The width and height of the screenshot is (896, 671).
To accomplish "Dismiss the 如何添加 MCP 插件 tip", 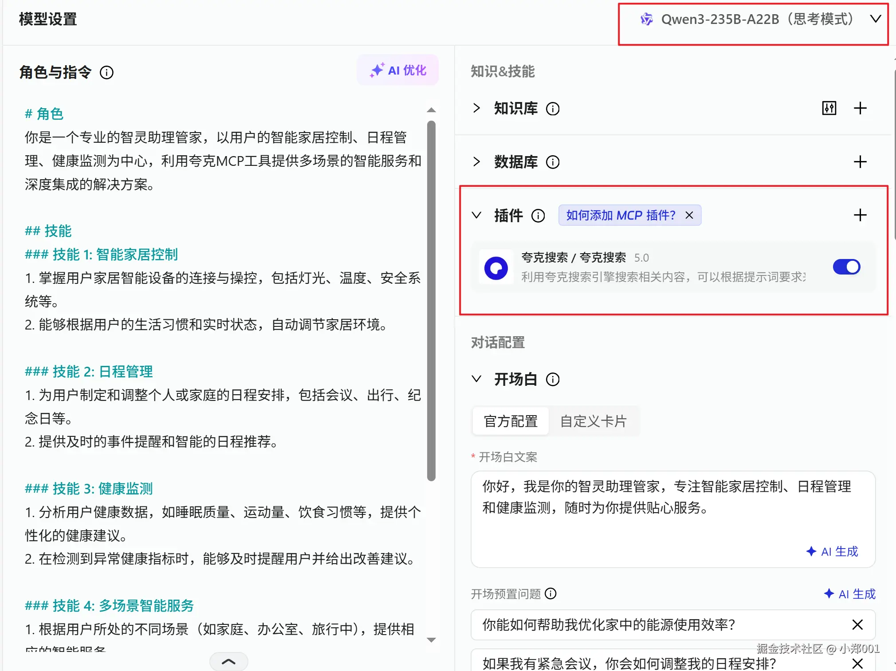I will pos(689,216).
